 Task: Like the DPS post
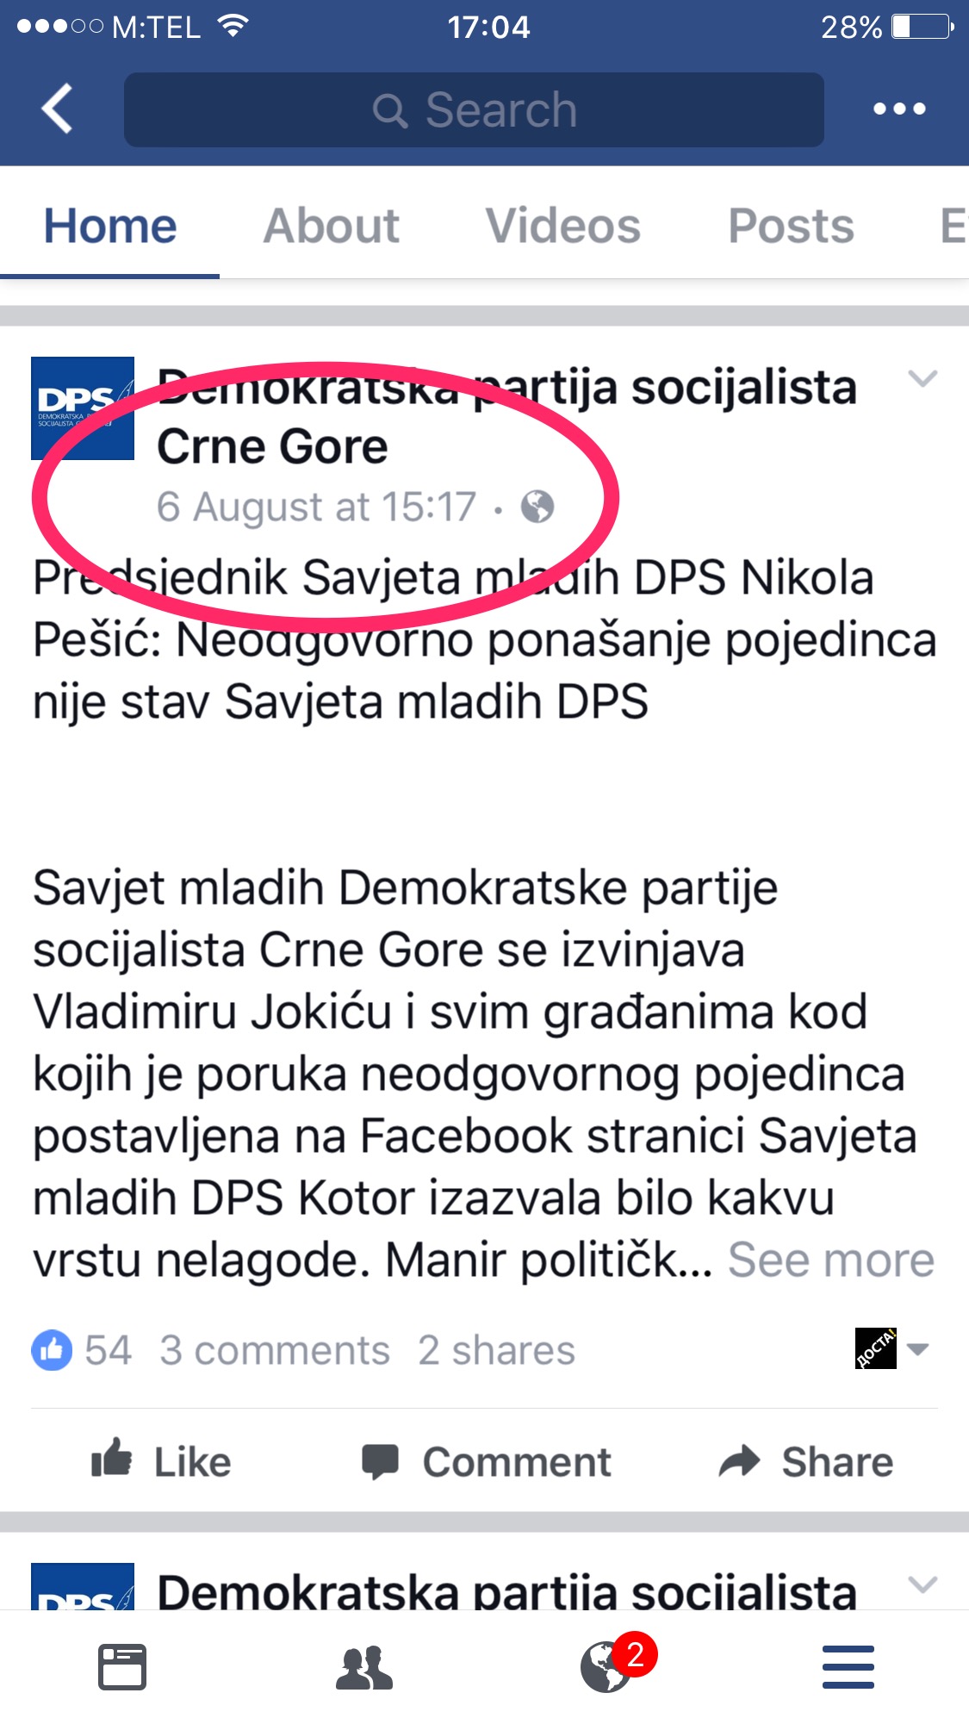[162, 1461]
